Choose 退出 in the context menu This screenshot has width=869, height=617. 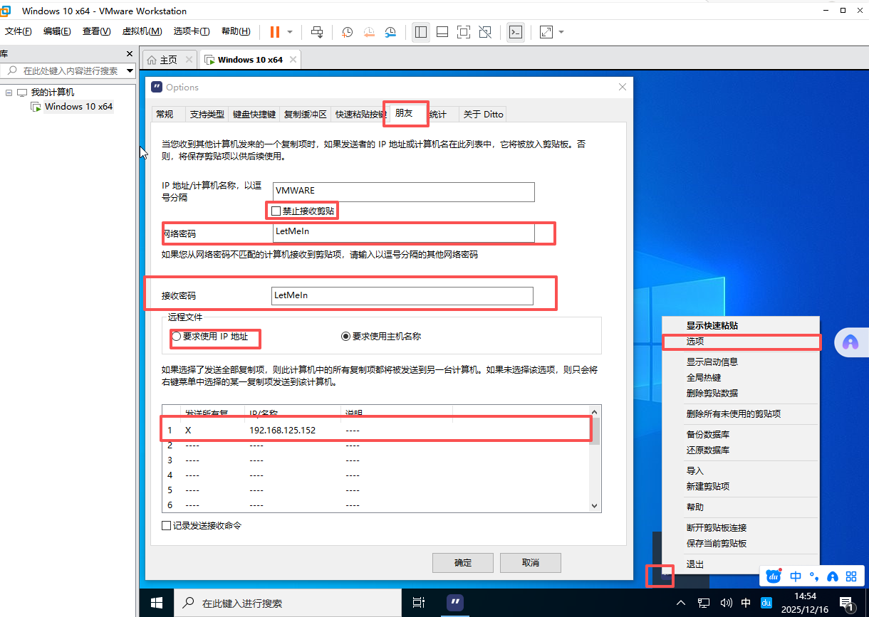tap(741, 564)
